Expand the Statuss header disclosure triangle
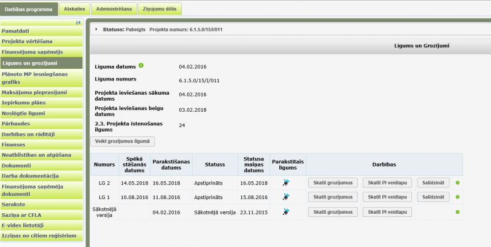 pyautogui.click(x=96, y=29)
